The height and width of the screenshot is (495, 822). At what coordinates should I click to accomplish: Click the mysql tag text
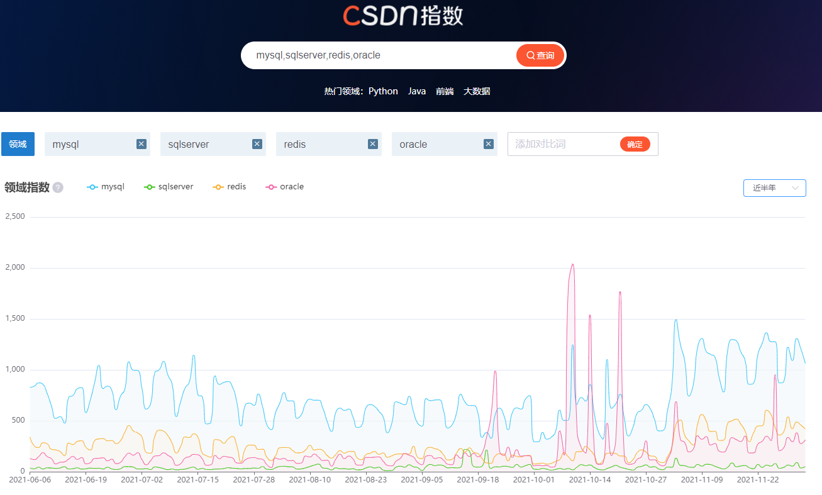[65, 144]
